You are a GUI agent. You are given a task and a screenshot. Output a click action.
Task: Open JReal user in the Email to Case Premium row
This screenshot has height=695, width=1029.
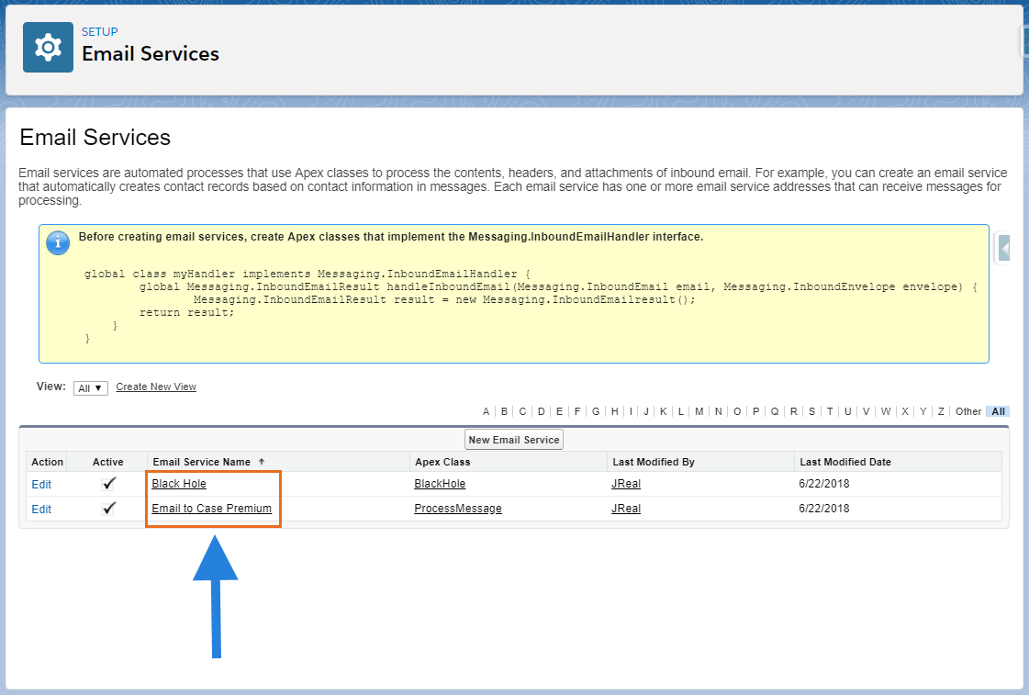click(x=626, y=509)
